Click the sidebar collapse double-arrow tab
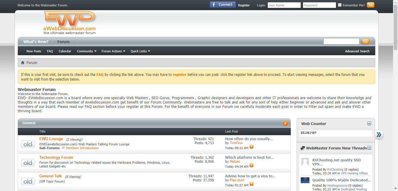This screenshot has width=398, height=191. [x=379, y=135]
